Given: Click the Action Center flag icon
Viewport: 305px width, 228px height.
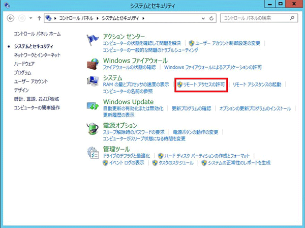Looking at the screenshot, I should (x=93, y=40).
